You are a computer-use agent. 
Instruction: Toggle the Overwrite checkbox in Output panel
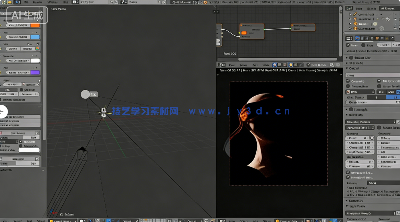click(349, 81)
